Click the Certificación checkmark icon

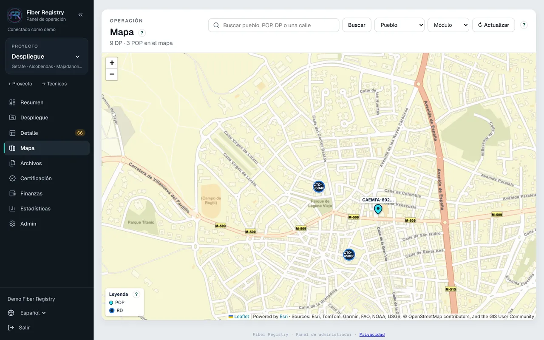(12, 178)
